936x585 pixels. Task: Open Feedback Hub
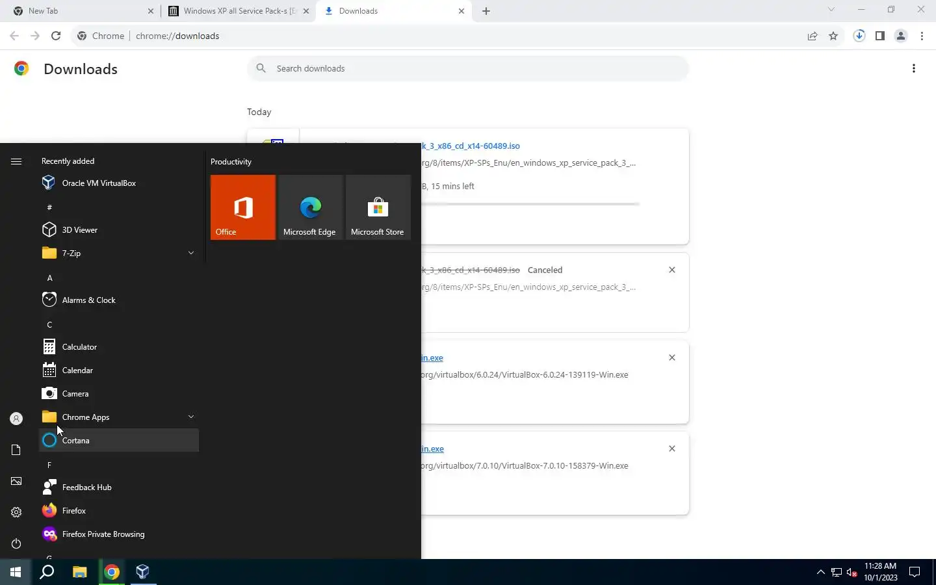pyautogui.click(x=119, y=487)
